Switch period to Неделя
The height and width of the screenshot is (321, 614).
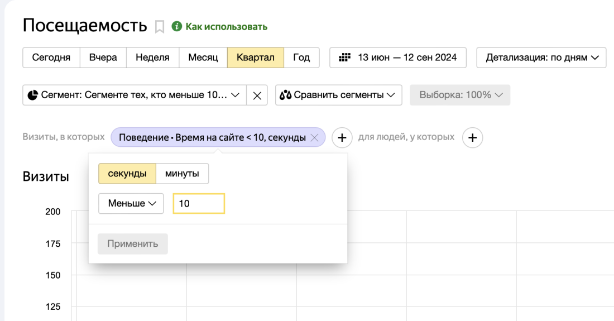152,58
